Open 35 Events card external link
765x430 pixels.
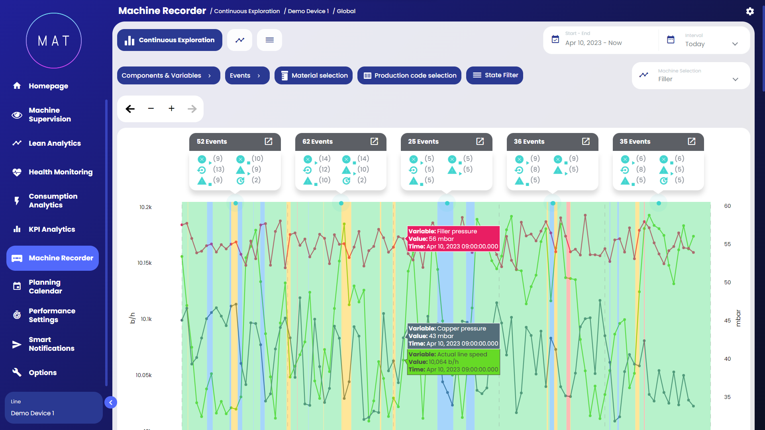point(692,141)
